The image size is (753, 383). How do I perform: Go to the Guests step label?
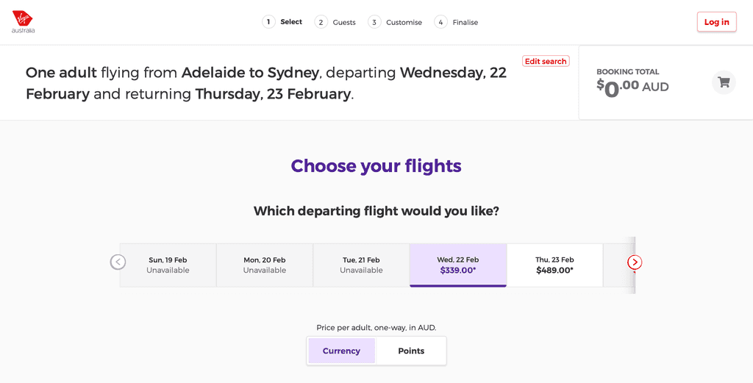coord(344,23)
